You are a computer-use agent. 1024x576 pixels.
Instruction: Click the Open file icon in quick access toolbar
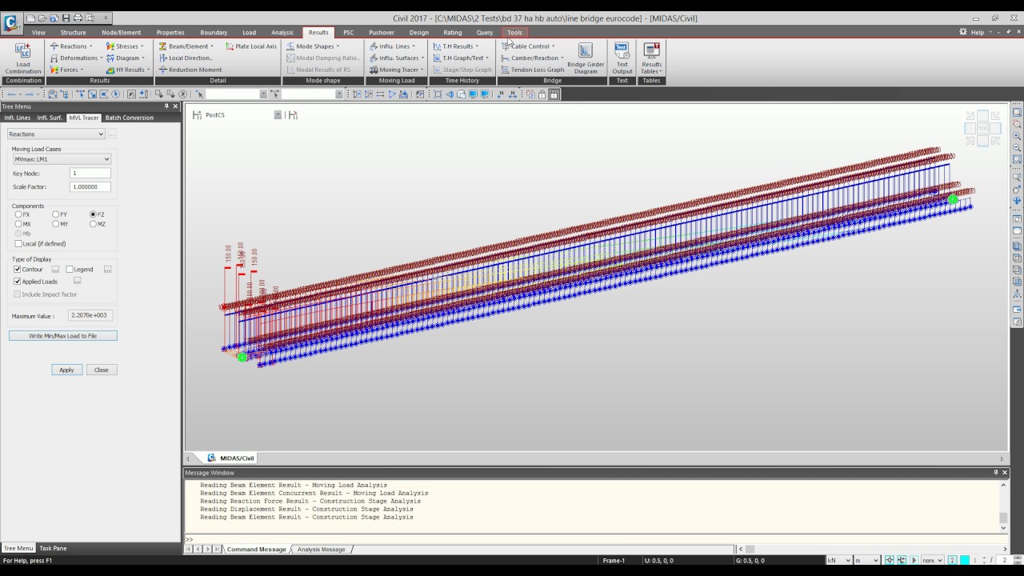42,18
